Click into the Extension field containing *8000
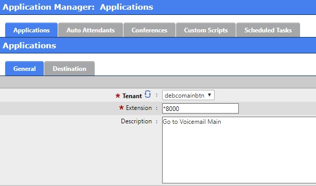316x186 pixels. pos(200,108)
